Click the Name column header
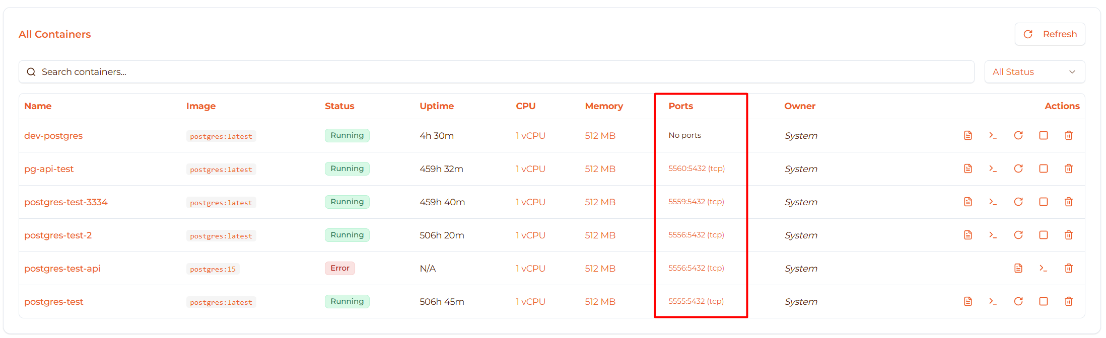 [x=38, y=106]
